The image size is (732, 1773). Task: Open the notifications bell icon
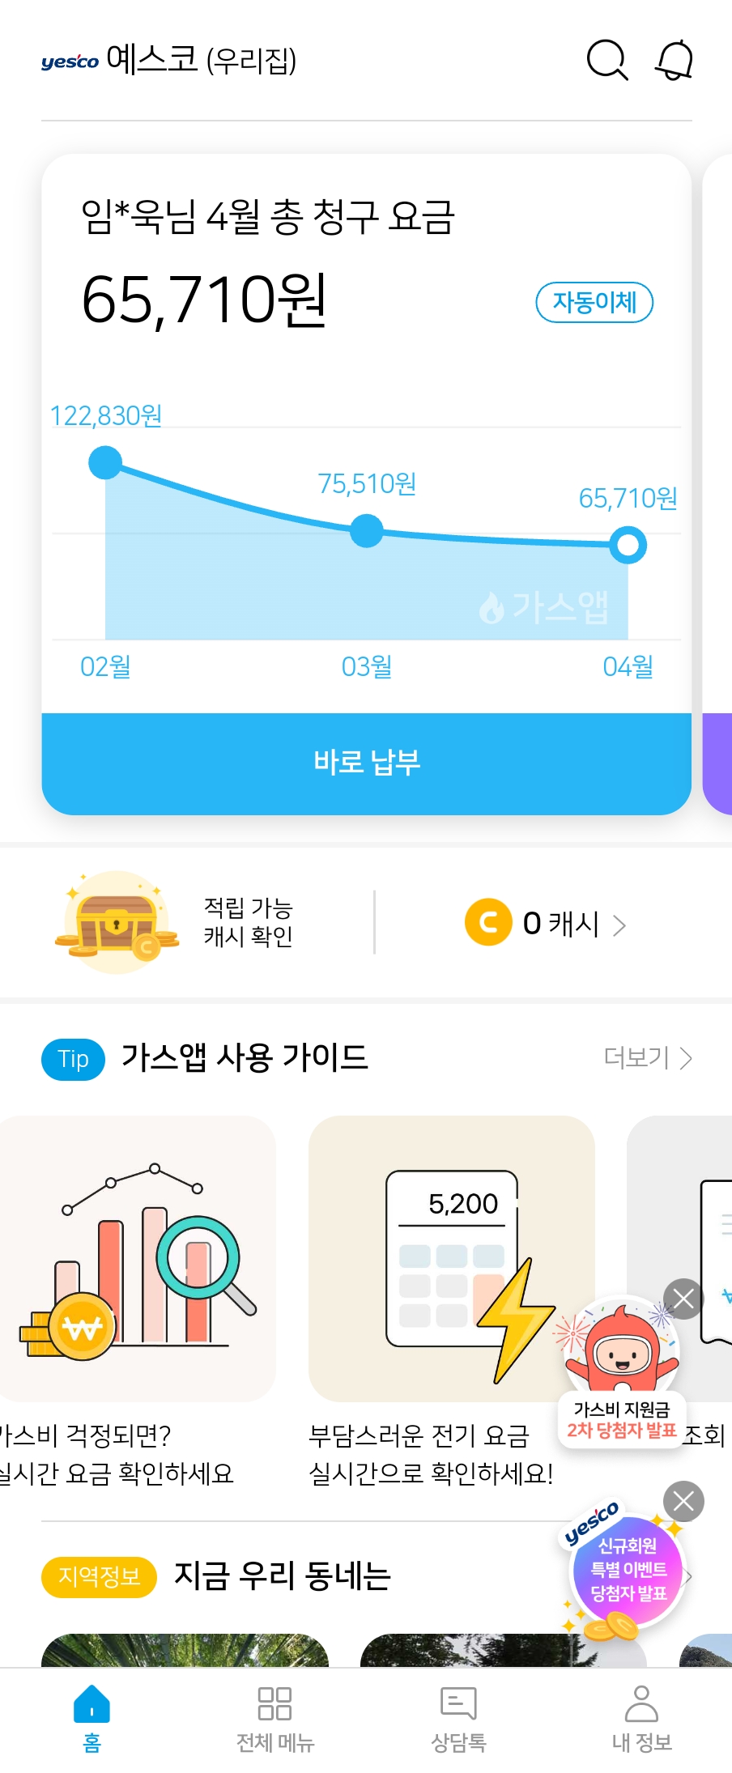[674, 61]
